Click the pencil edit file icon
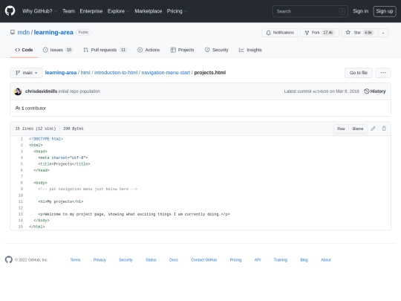Viewport: 401px width, 301px height. [x=373, y=129]
